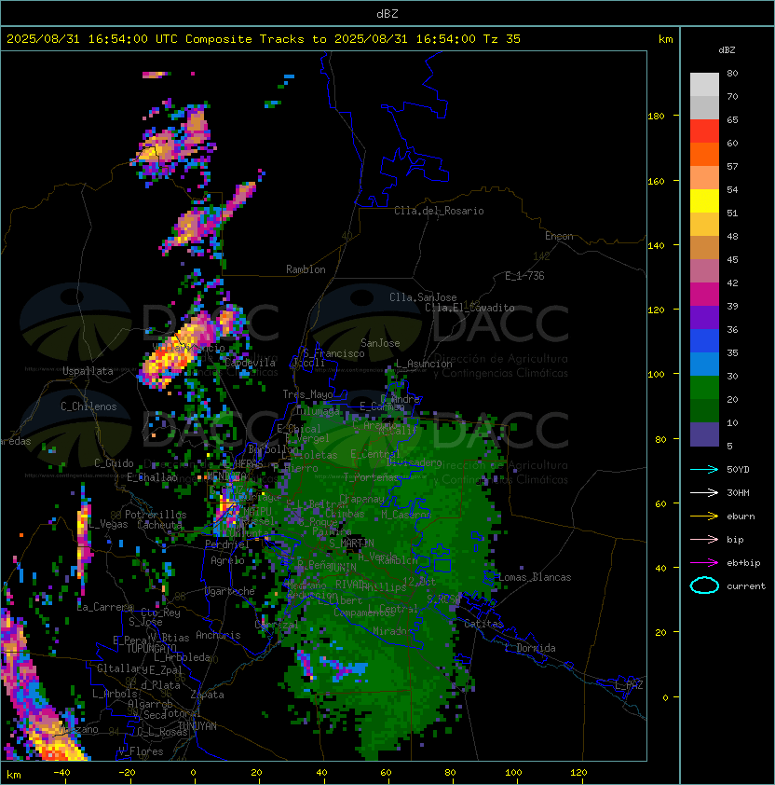The width and height of the screenshot is (775, 785).
Task: Click the dark orange 57–60 dBZ swatch
Action: click(x=704, y=154)
